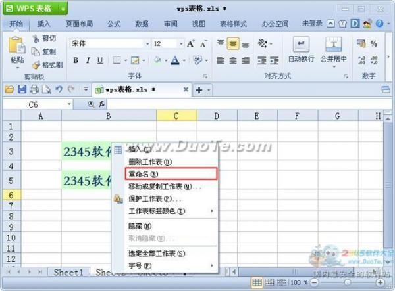Expand the 字号 submenu arrow

pos(212,265)
